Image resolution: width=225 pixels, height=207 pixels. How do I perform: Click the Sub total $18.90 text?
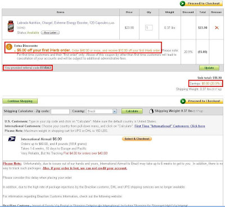[209, 78]
